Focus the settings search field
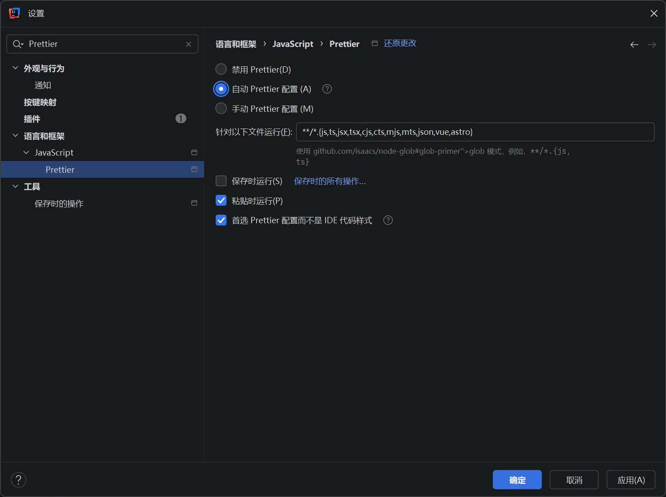 [102, 44]
